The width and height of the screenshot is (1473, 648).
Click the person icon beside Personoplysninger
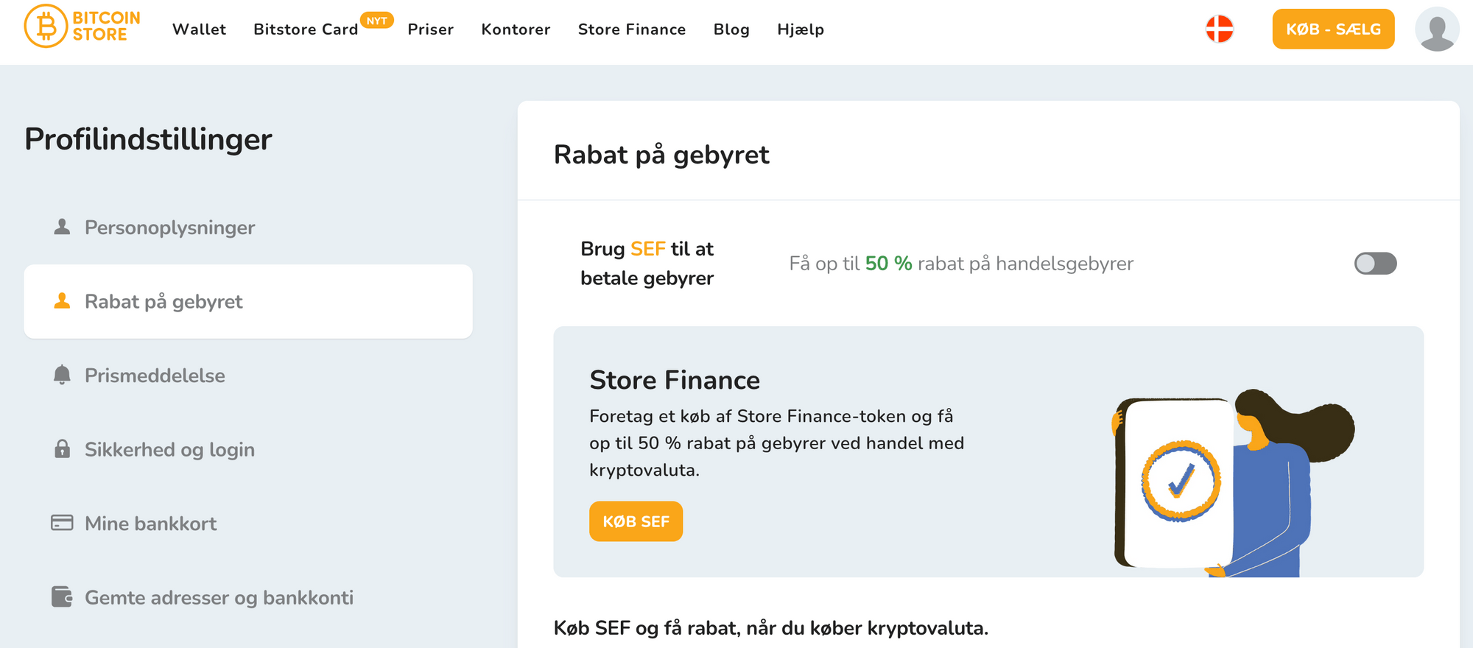coord(62,227)
